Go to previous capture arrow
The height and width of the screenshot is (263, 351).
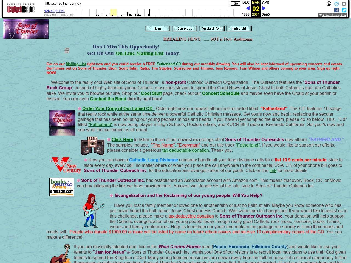(247, 8)
